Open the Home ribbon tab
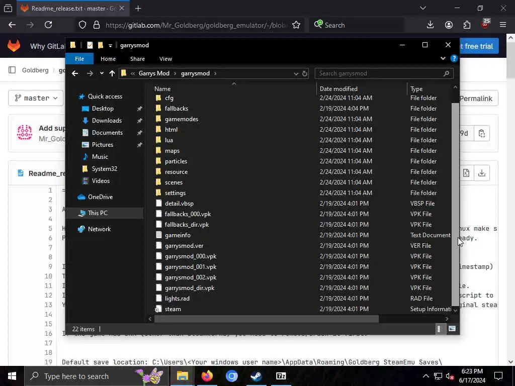The height and width of the screenshot is (386, 515). coord(108,59)
